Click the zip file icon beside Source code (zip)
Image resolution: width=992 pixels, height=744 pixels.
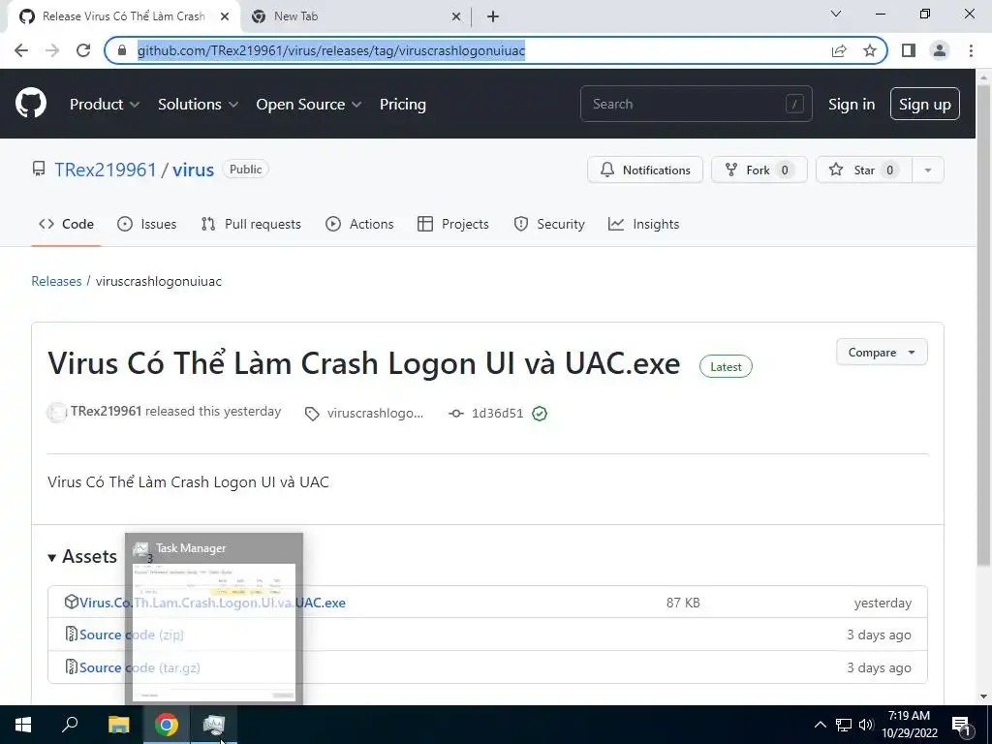pos(72,634)
